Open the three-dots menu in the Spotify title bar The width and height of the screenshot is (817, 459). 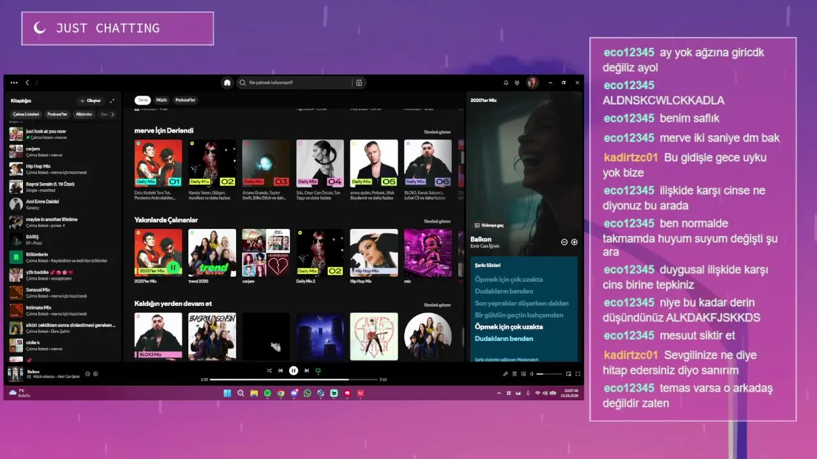point(14,83)
